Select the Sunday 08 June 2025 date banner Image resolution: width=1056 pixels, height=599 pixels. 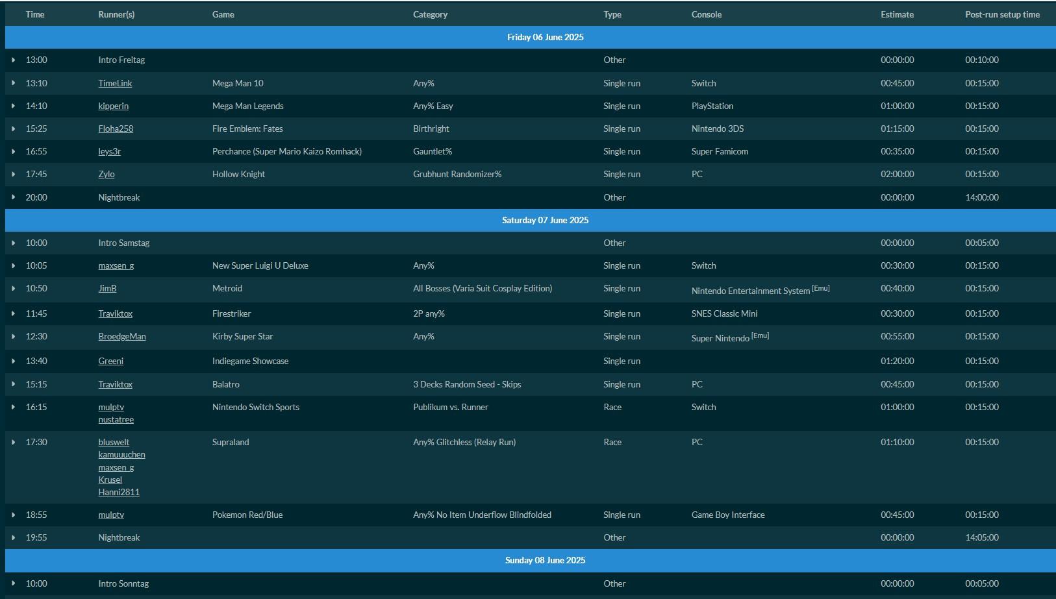(530, 560)
